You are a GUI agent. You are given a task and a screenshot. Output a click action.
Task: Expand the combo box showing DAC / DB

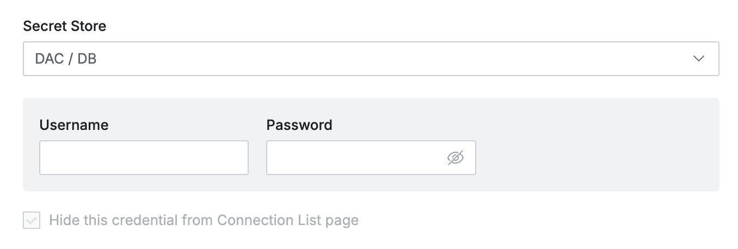click(x=371, y=59)
